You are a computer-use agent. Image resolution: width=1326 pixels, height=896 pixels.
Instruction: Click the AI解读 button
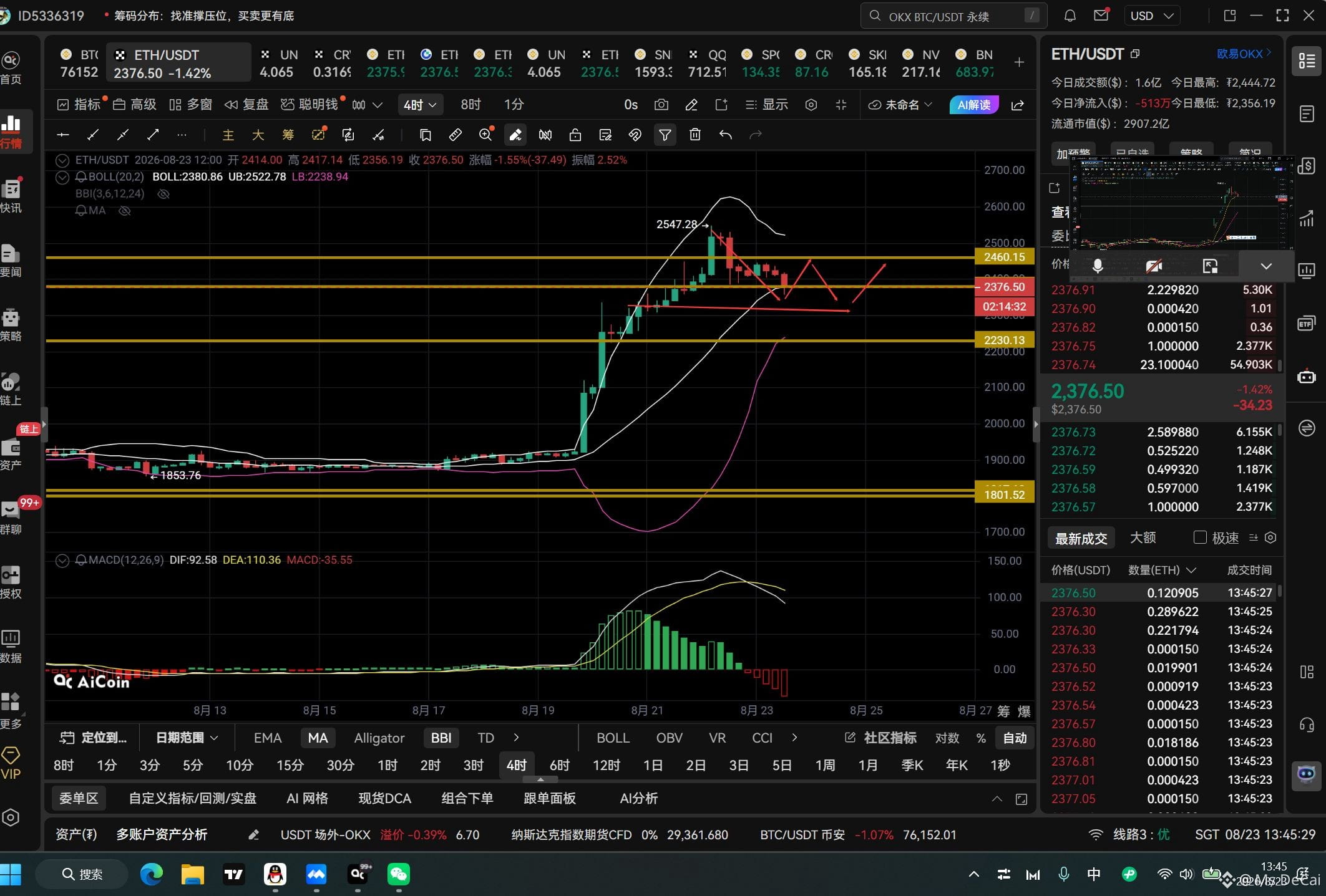[974, 105]
